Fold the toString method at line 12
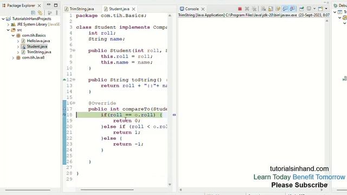347x195 pixels. pyautogui.click(x=74, y=80)
